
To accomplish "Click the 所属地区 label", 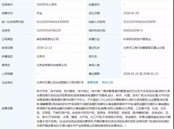I will coord(7,57).
